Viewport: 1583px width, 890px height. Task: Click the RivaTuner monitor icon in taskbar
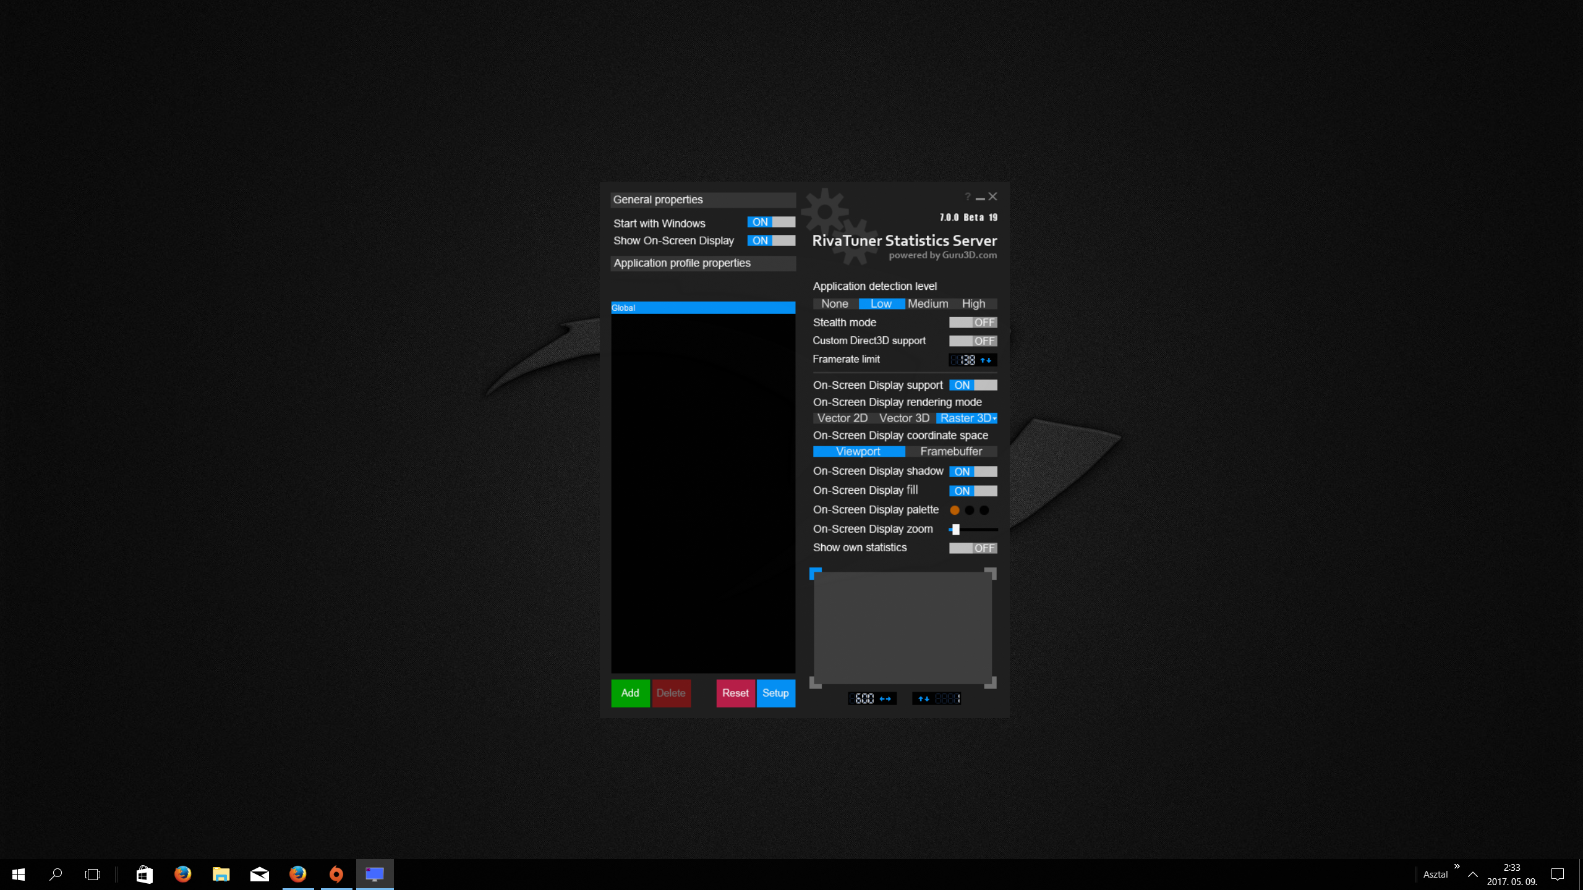(x=375, y=875)
